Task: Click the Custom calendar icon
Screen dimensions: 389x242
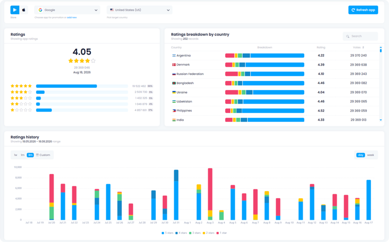Action: (38, 155)
